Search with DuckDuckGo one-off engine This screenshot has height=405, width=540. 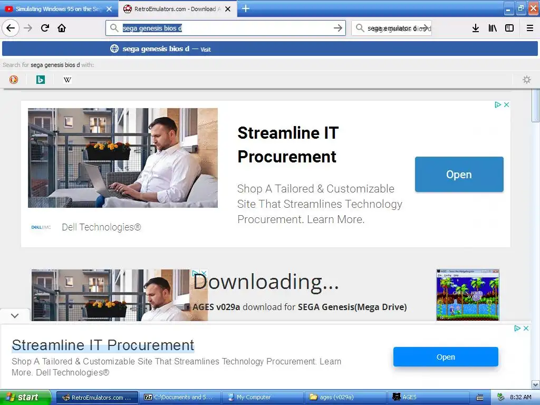point(14,80)
